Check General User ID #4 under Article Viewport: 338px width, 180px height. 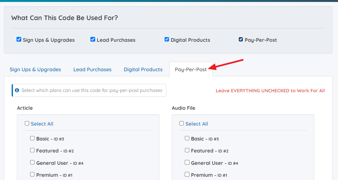(x=32, y=162)
